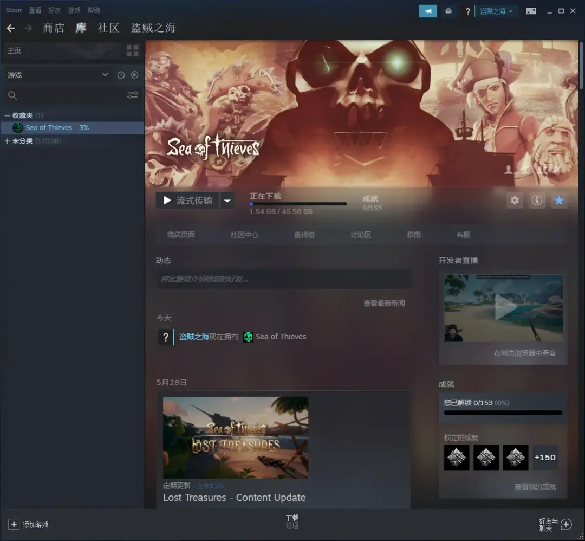Viewport: 585px width, 541px height.
Task: Expand the 游戏 filter dropdown
Action: [x=105, y=75]
